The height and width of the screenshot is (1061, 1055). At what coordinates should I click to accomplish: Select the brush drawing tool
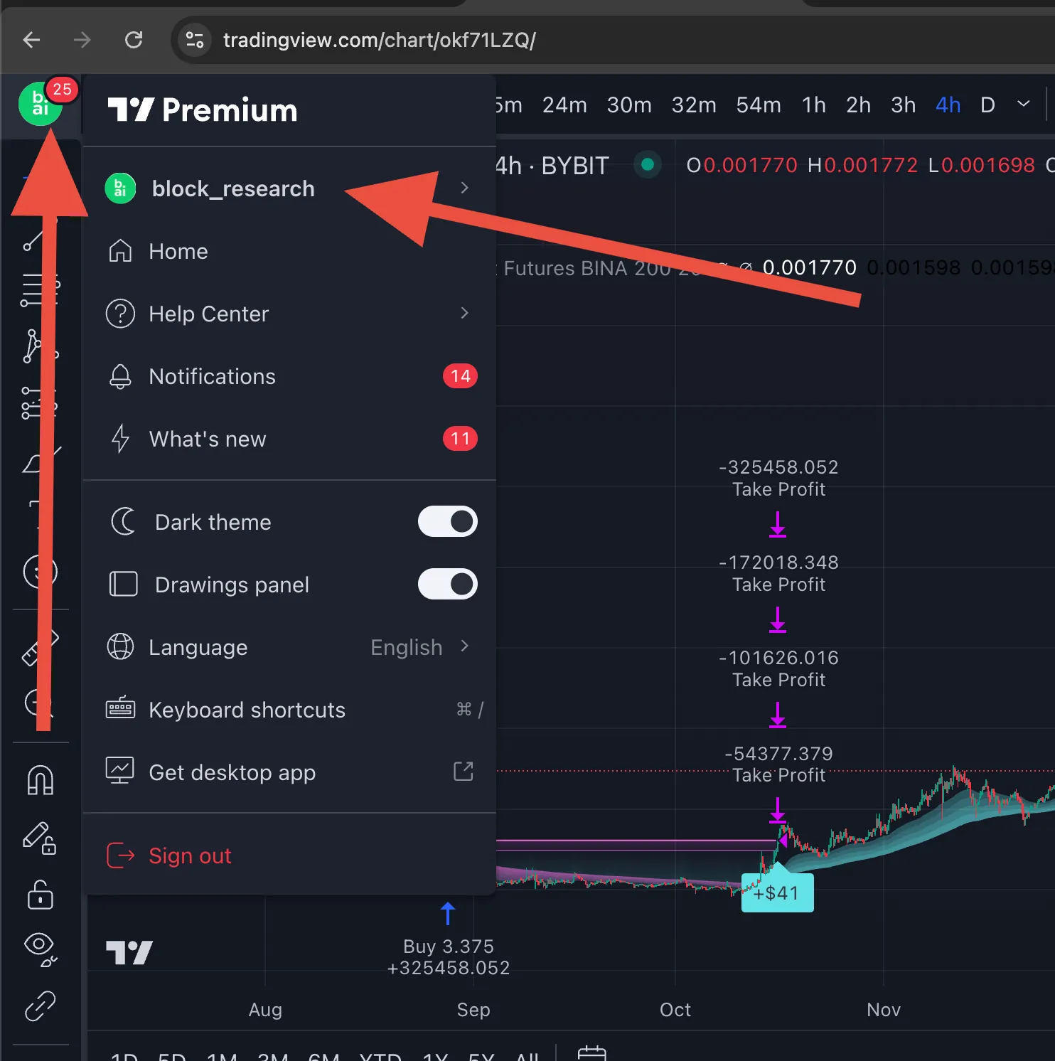coord(39,462)
